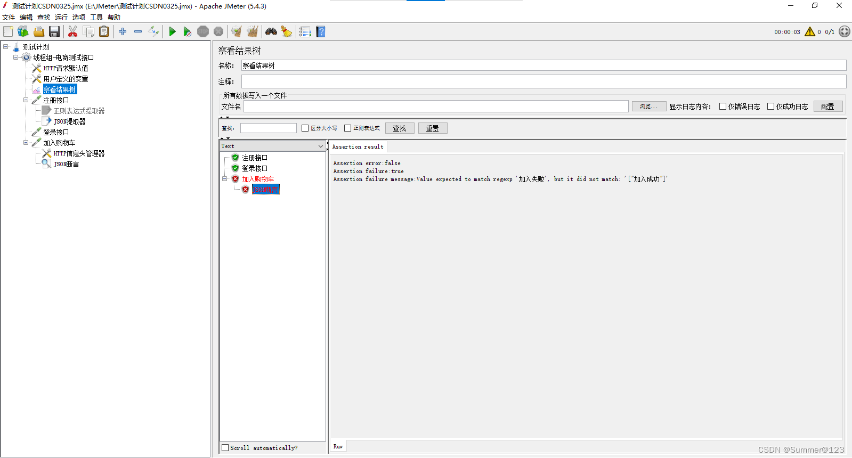The height and width of the screenshot is (458, 852).
Task: Select JSON提取器 tree item
Action: (x=69, y=121)
